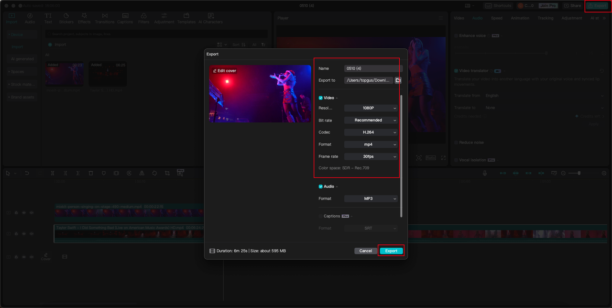The width and height of the screenshot is (612, 308).
Task: Click Edit cover on the export preview
Action: coord(225,71)
